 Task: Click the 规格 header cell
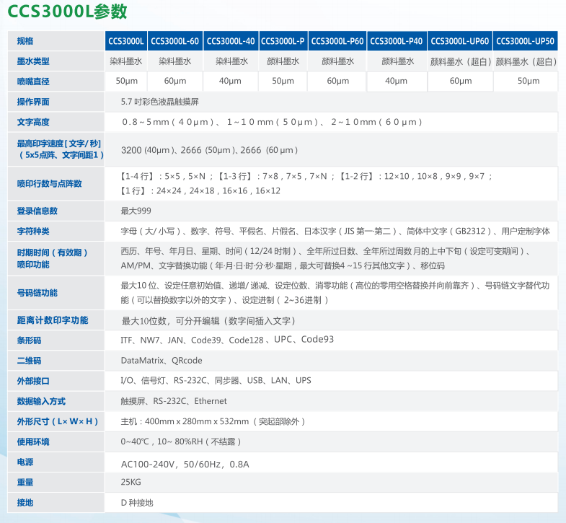pyautogui.click(x=25, y=41)
